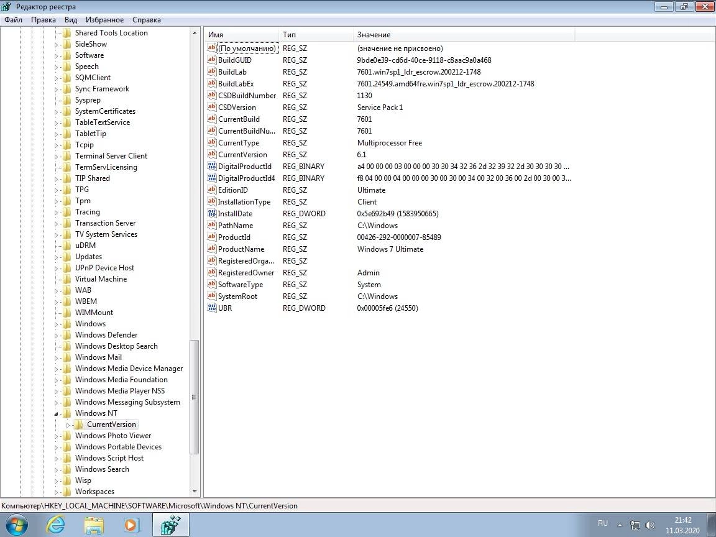Click the network tray icon
The image size is (716, 537).
tap(635, 525)
